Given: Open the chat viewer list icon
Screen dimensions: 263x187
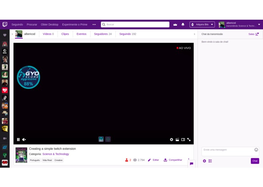Looking at the screenshot, I should (x=210, y=161).
